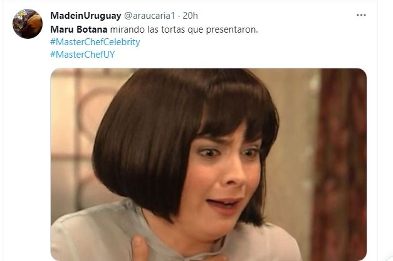Open the MadeinUruguay display name profile
Viewport: 393px width, 261px height.
(x=86, y=16)
